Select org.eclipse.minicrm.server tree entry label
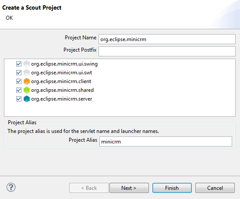Image resolution: width=240 pixels, height=199 pixels. (x=61, y=99)
